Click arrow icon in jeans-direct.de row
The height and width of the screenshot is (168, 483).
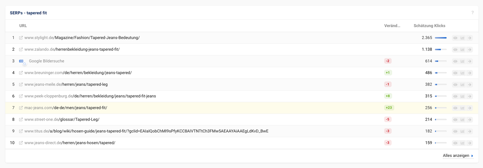[x=470, y=143]
